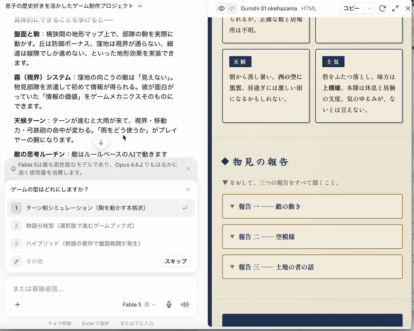Click the info icon on usage notice
Viewport: 414px width, 331px height.
13,169
